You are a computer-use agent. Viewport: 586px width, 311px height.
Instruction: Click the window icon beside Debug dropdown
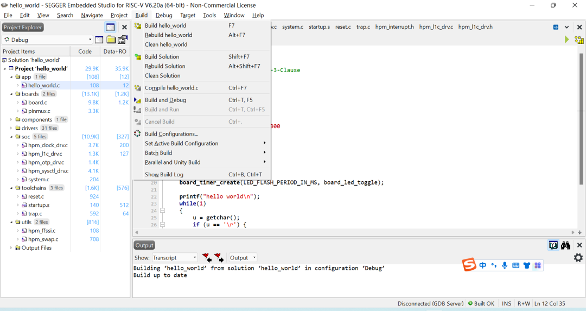coord(99,40)
